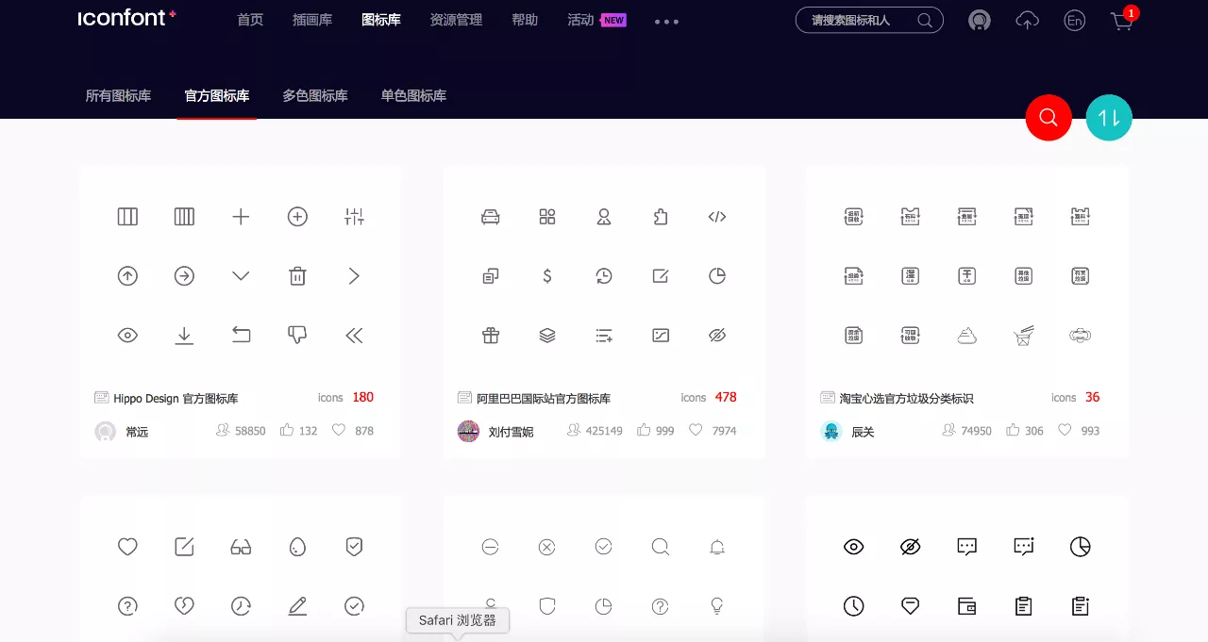Image resolution: width=1208 pixels, height=642 pixels.
Task: Switch to 多色图标库 tab
Action: click(315, 95)
